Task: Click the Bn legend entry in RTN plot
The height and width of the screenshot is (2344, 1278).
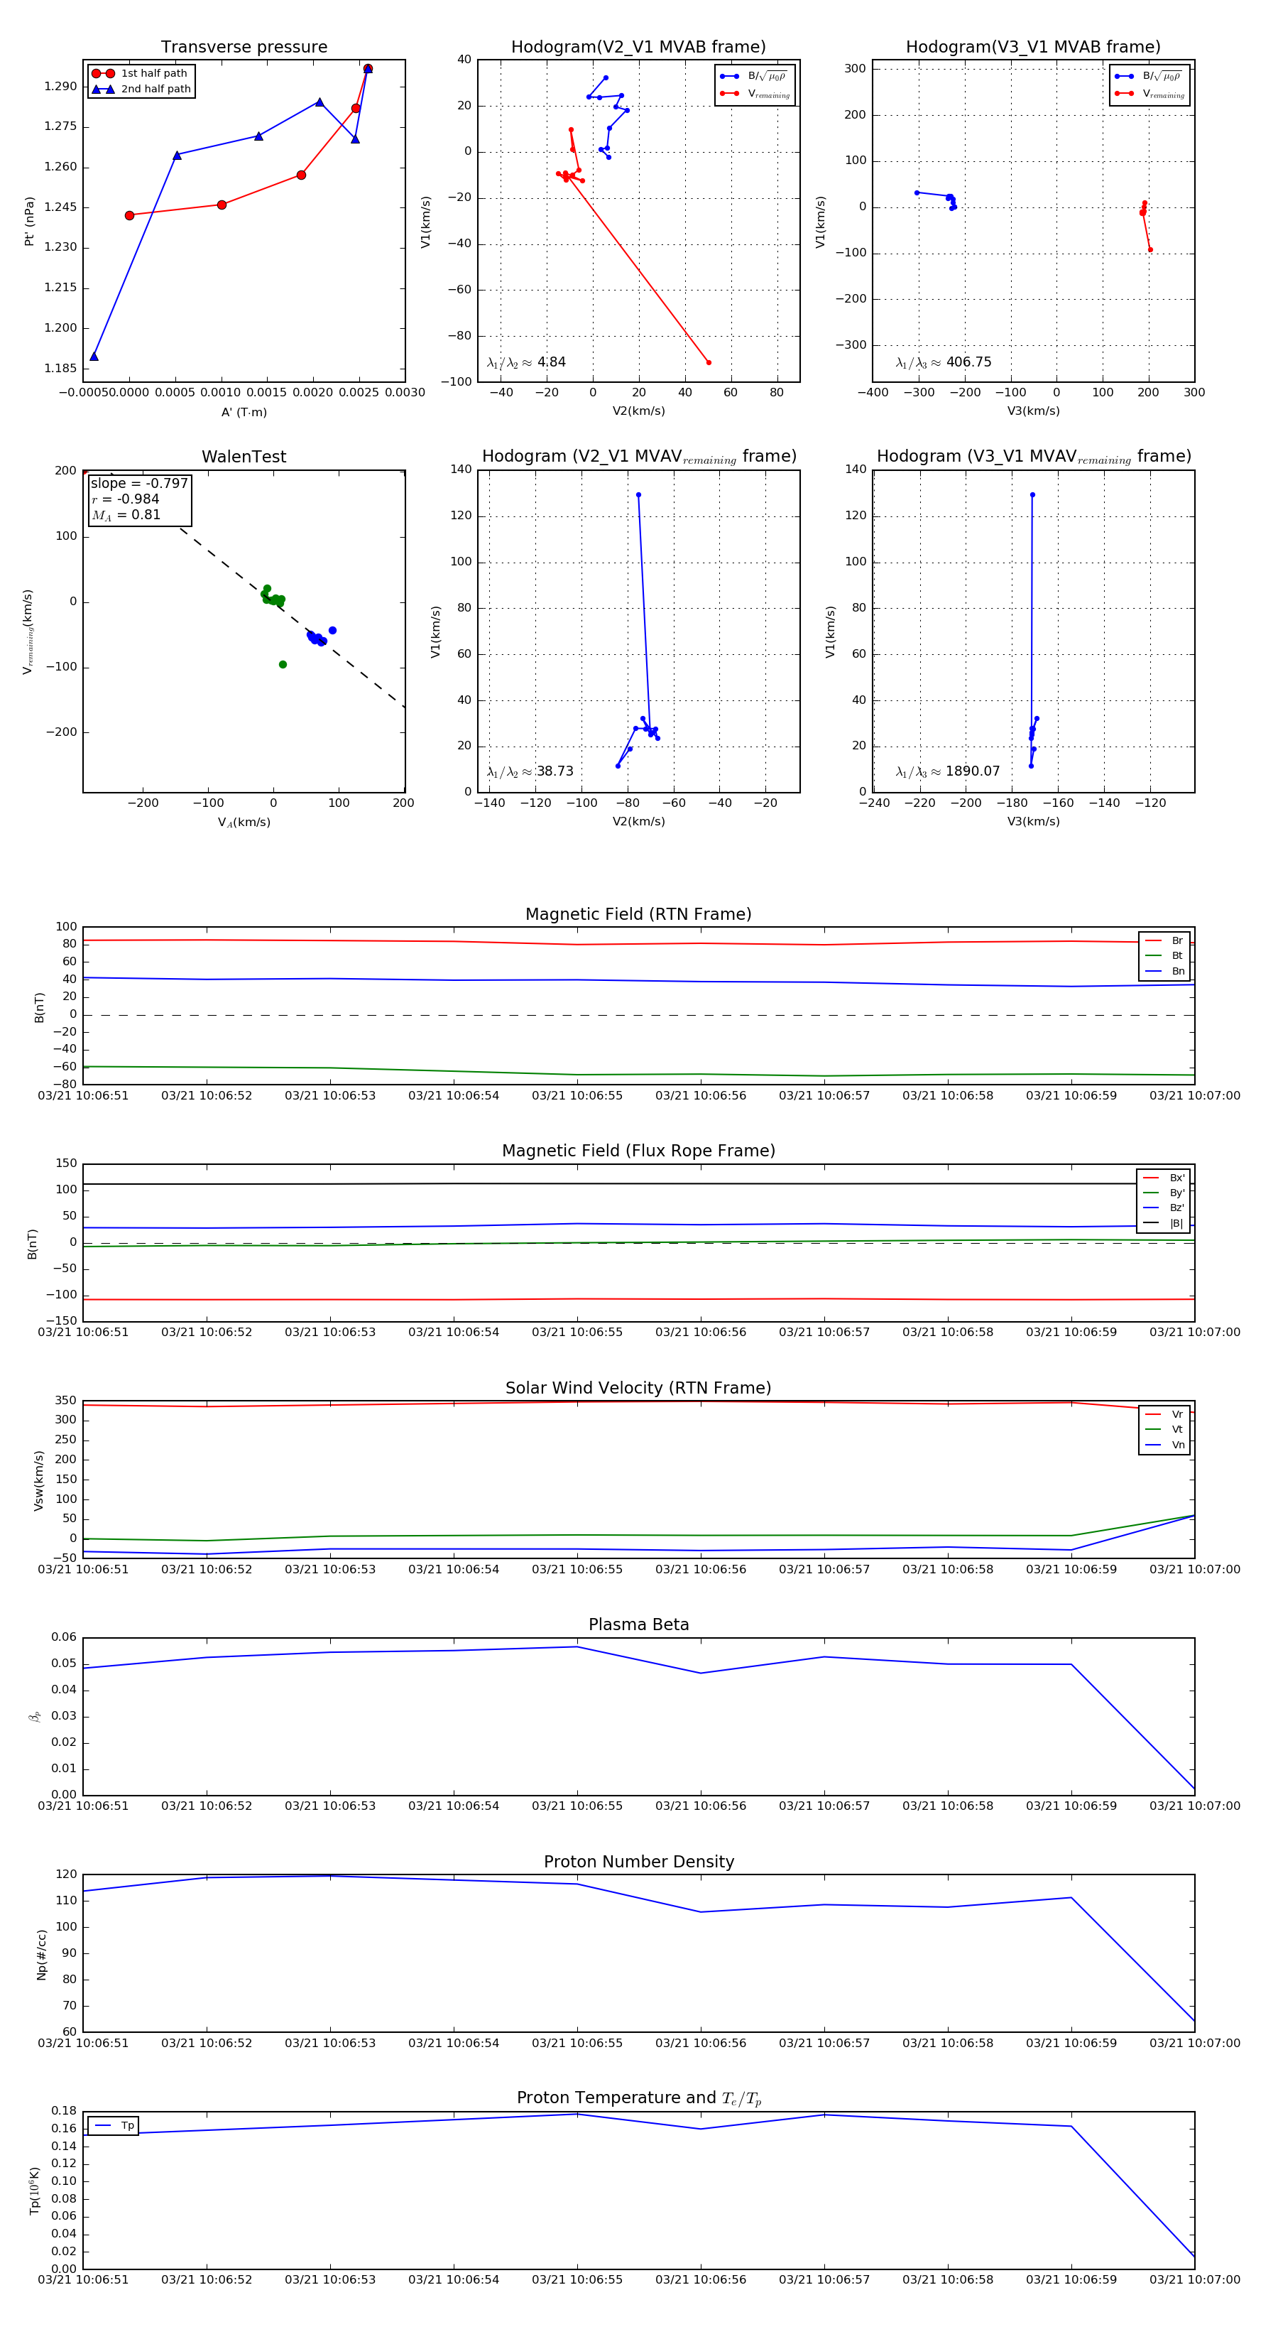Action: point(1164,971)
